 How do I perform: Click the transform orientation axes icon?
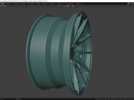point(56,6)
